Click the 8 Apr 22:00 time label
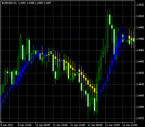This screenshot has height=127, width=145. coord(24,125)
